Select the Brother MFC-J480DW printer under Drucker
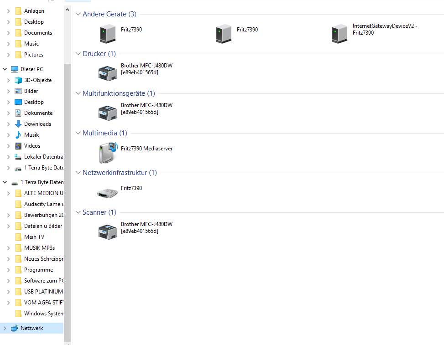 tap(108, 73)
